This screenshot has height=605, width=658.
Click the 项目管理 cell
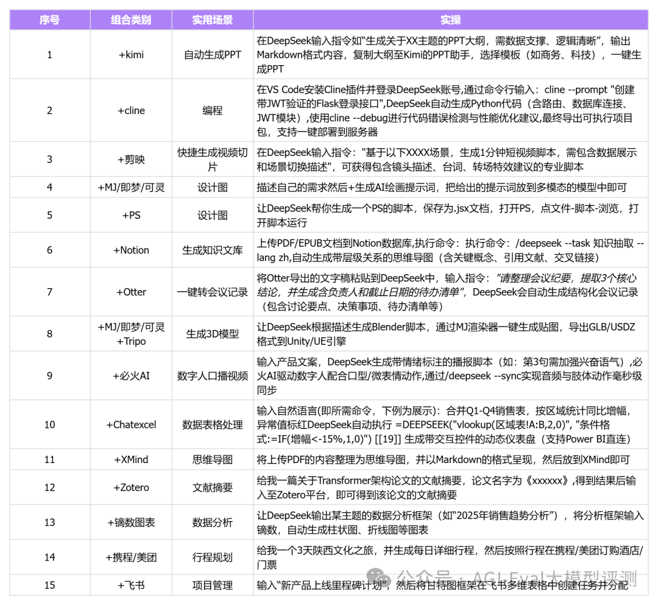[x=213, y=585]
